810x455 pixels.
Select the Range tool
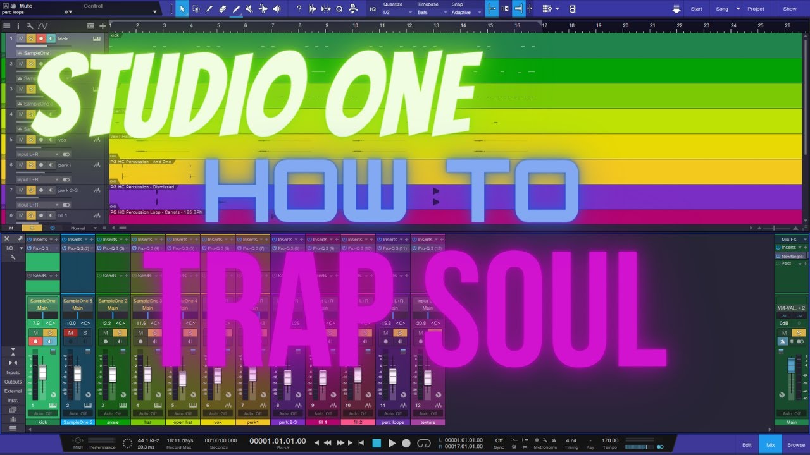[196, 9]
